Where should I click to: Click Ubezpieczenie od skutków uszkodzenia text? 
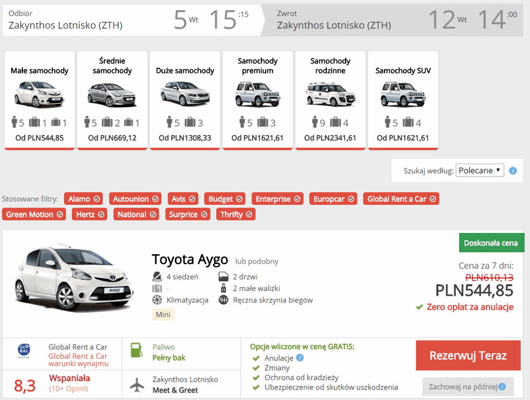coord(331,387)
